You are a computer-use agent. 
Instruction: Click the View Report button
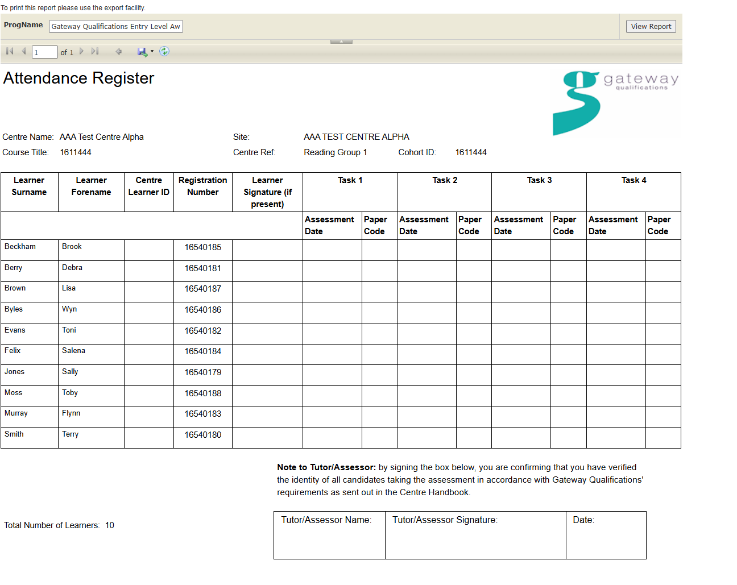tap(651, 27)
